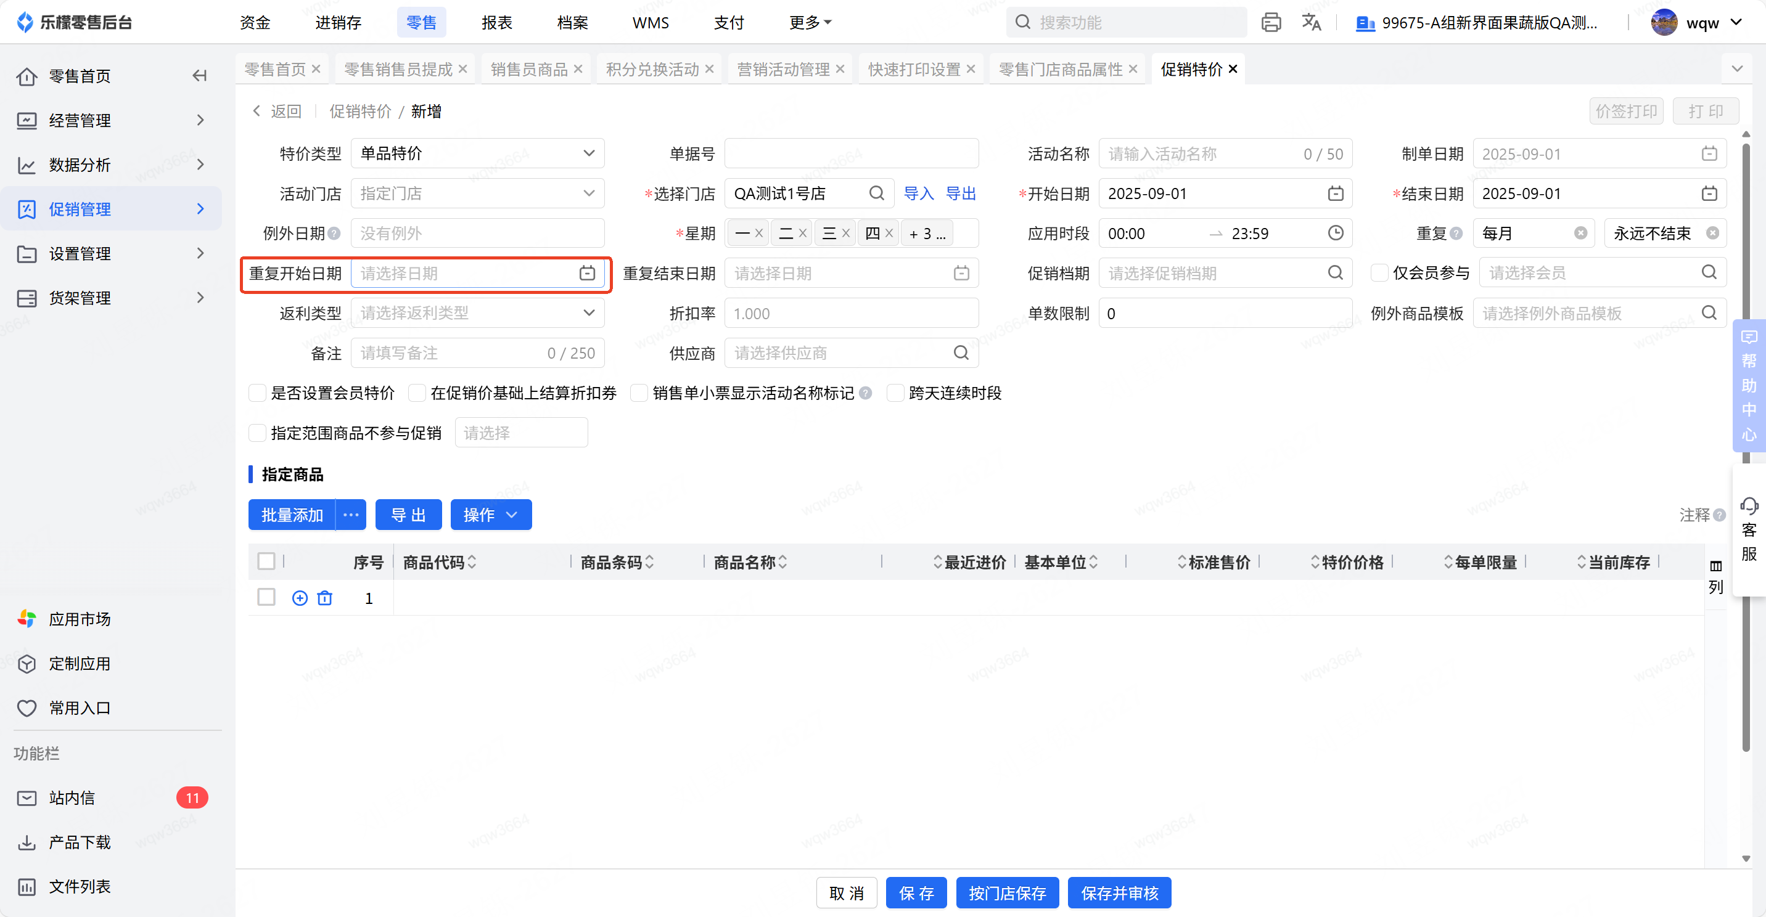Select row 1 checkbox in table
This screenshot has height=917, width=1766.
pyautogui.click(x=266, y=598)
